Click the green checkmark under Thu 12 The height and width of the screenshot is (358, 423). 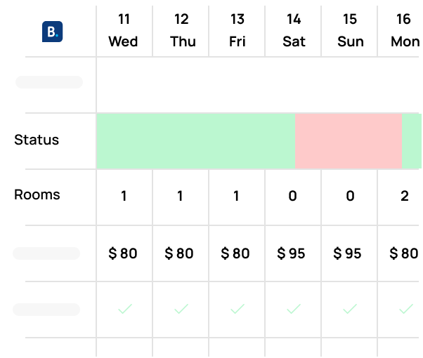181,309
